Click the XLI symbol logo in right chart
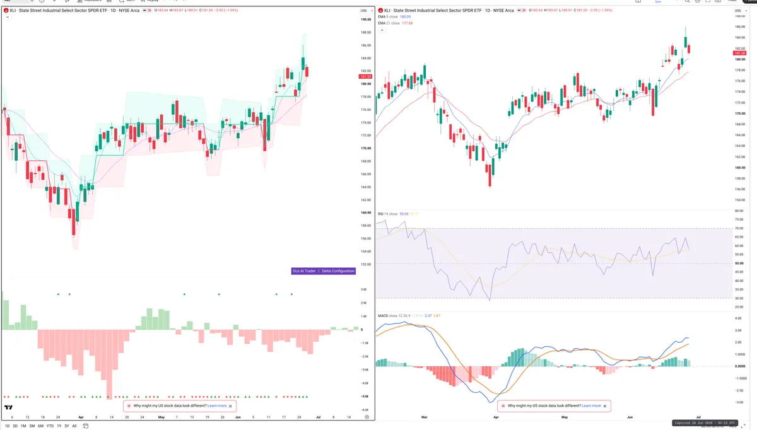 pos(380,11)
